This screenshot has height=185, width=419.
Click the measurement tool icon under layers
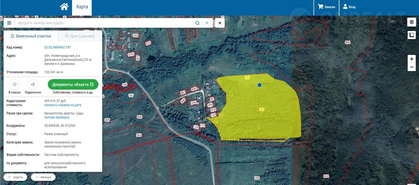(x=411, y=35)
